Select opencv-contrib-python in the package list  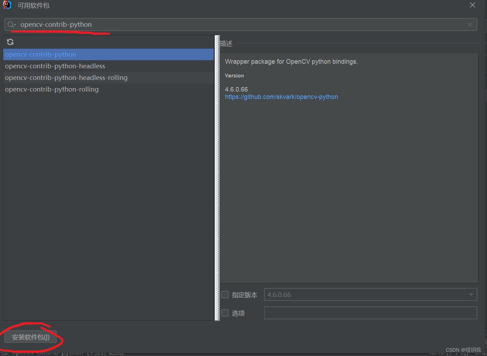(108, 54)
